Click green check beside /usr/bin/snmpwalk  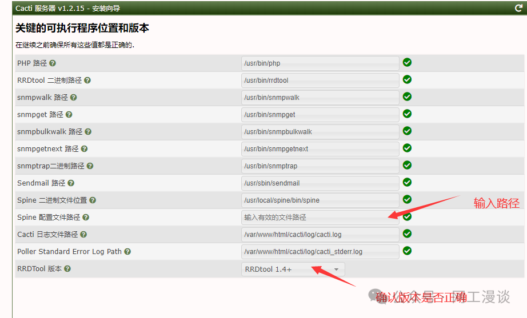[x=408, y=96]
